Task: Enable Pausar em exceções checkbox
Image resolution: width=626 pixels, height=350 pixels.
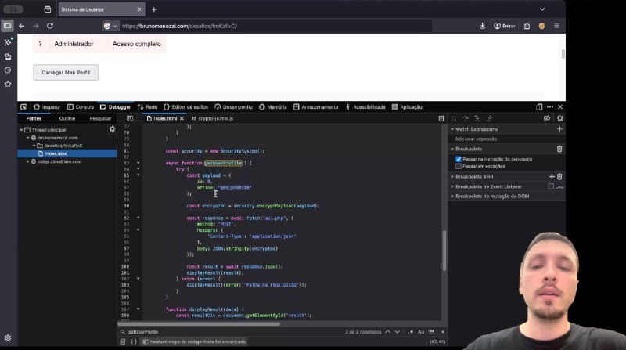Action: point(459,166)
